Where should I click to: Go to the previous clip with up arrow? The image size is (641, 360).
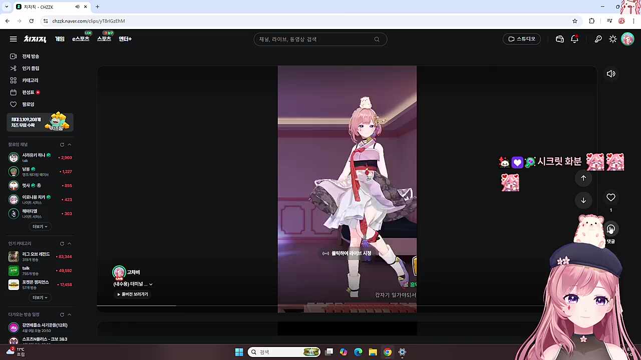tap(583, 178)
